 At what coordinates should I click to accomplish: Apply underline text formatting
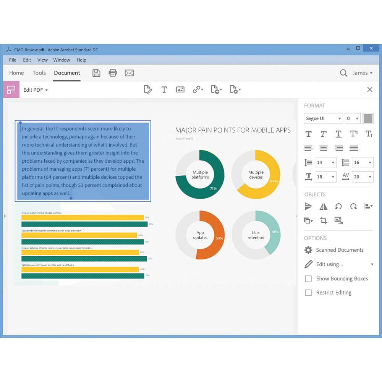[x=338, y=134]
